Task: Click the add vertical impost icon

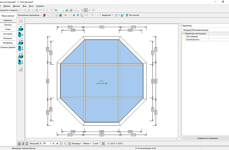Action: (x=21, y=35)
